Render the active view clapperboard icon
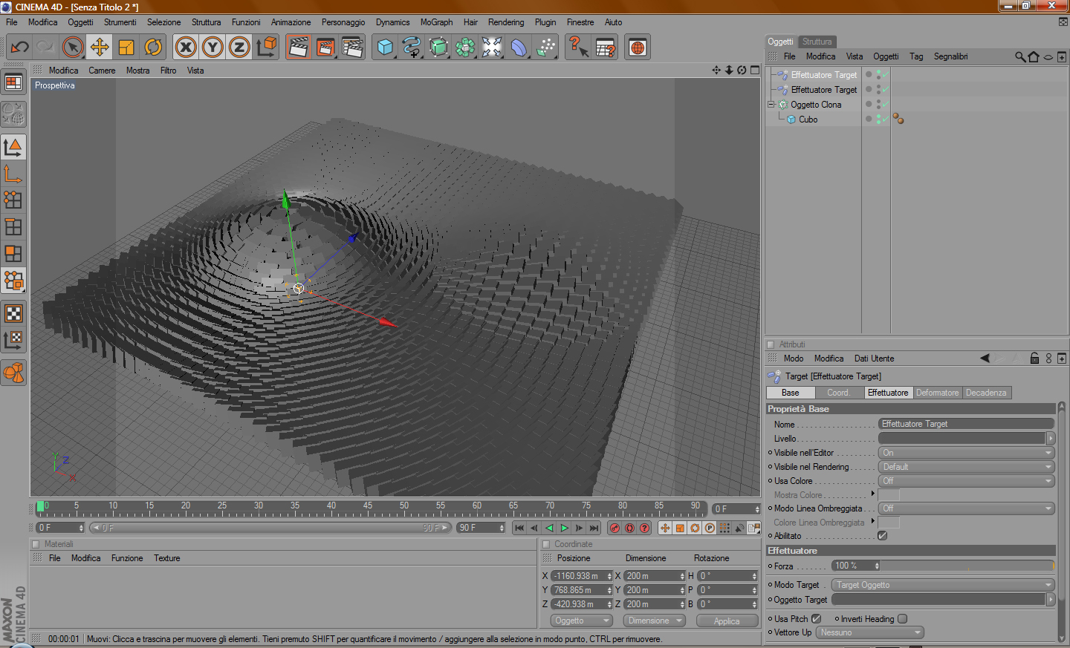1070x648 pixels. (299, 48)
